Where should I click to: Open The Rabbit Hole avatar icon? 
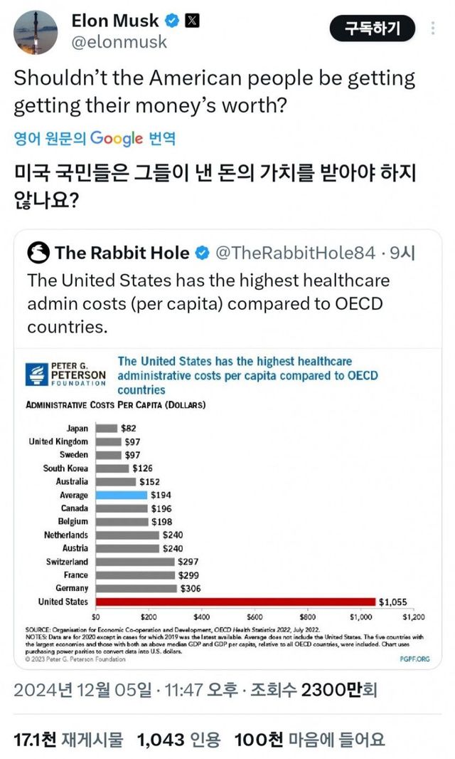point(38,253)
